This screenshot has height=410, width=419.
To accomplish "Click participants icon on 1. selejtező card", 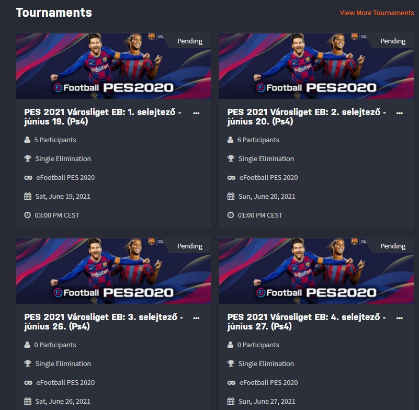I will [27, 140].
